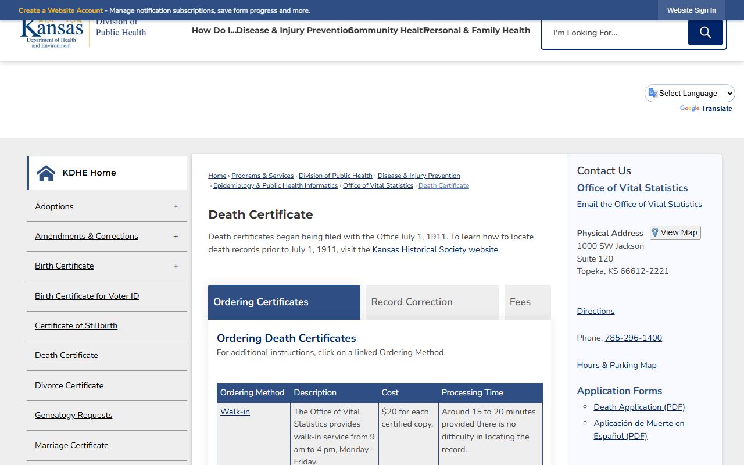Image resolution: width=744 pixels, height=465 pixels.
Task: Click the KDHE Home house icon
Action: [46, 173]
